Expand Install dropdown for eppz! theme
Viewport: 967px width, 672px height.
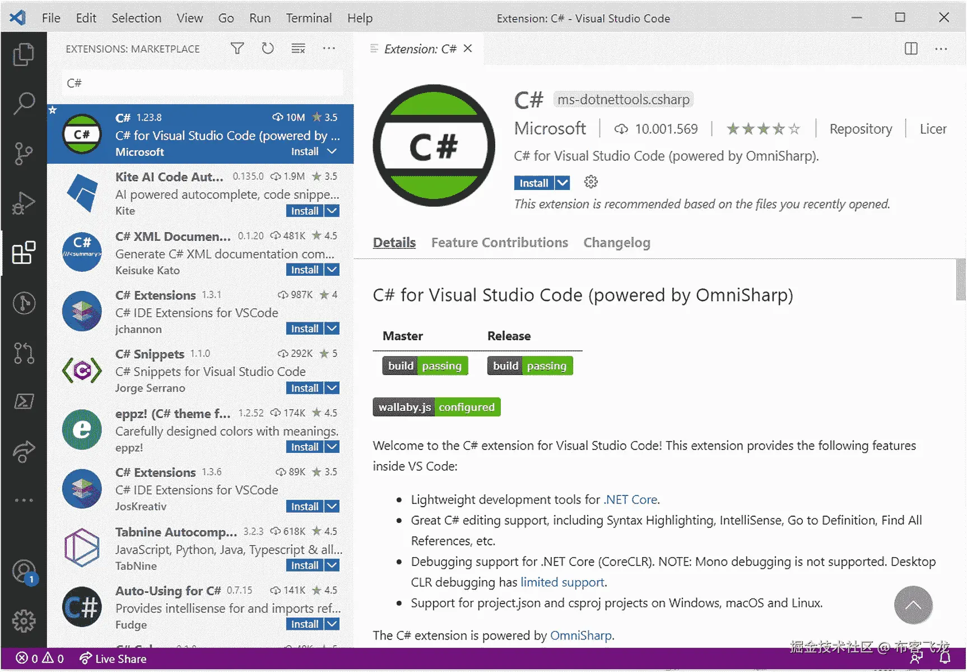pos(332,447)
